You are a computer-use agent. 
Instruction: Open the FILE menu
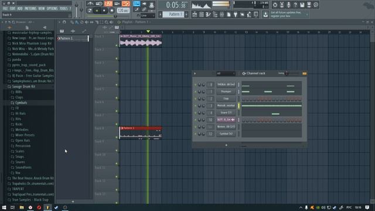[x=5, y=9]
